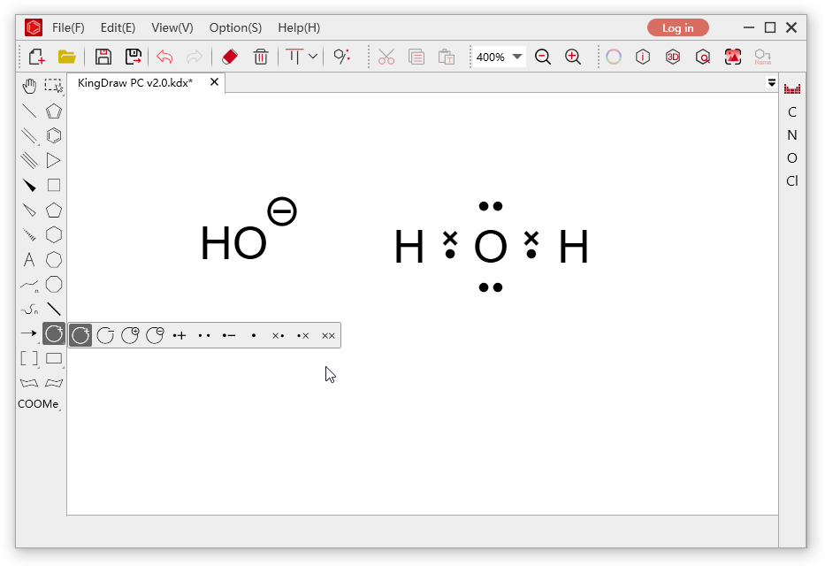Pick the dot-plus radical cation symbol
This screenshot has height=566, width=825.
[x=180, y=335]
